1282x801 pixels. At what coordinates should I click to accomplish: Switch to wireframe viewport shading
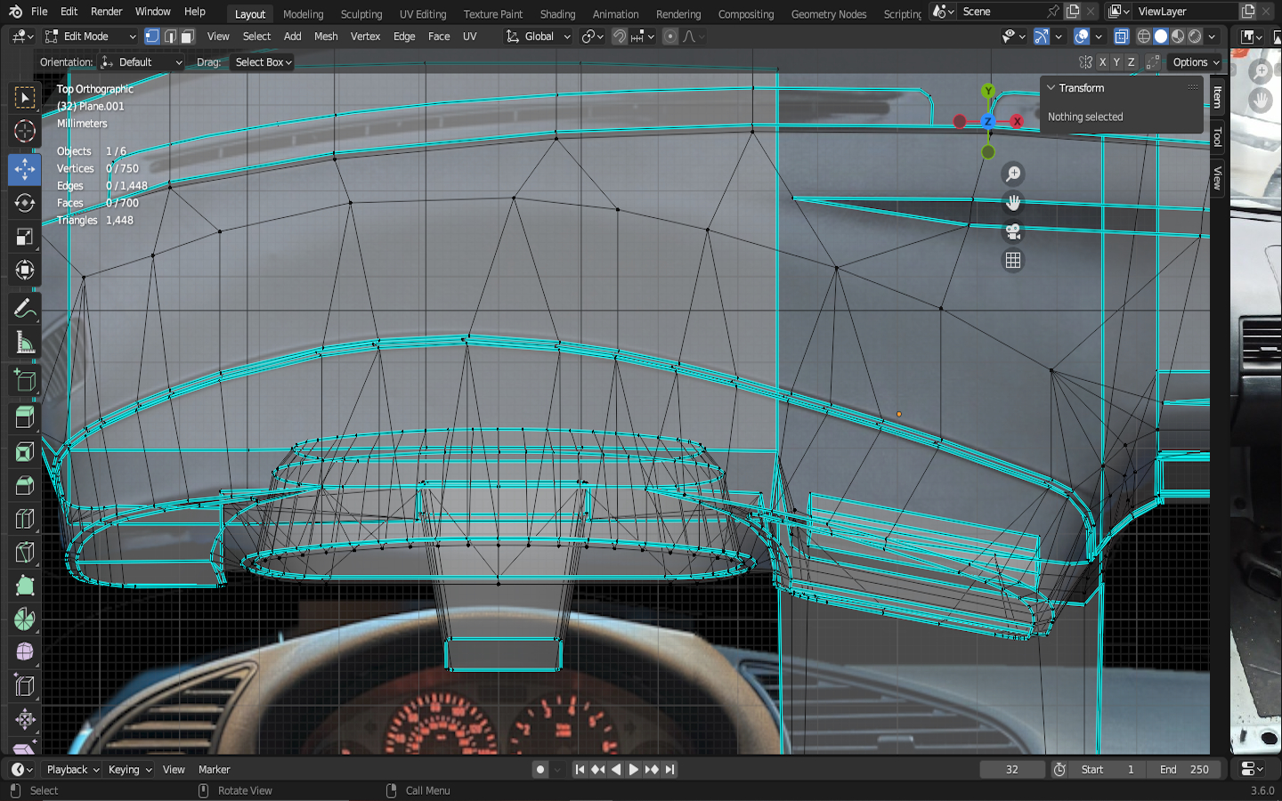[x=1144, y=36]
